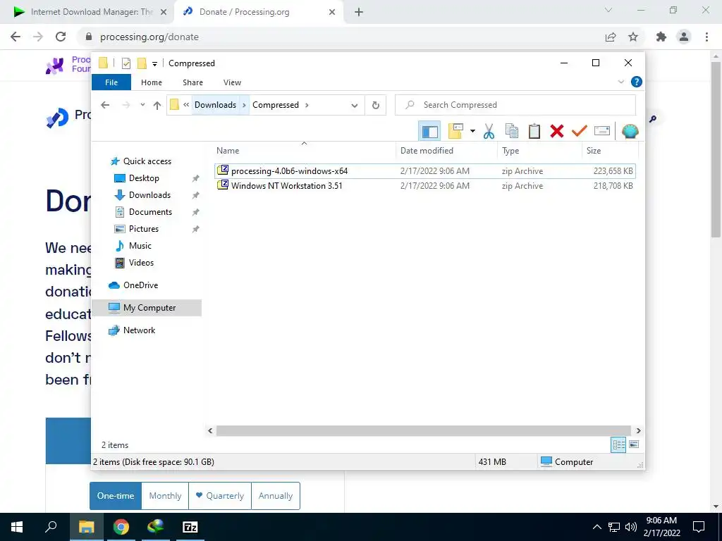
Task: Open 7-Zip from the taskbar
Action: (190, 527)
